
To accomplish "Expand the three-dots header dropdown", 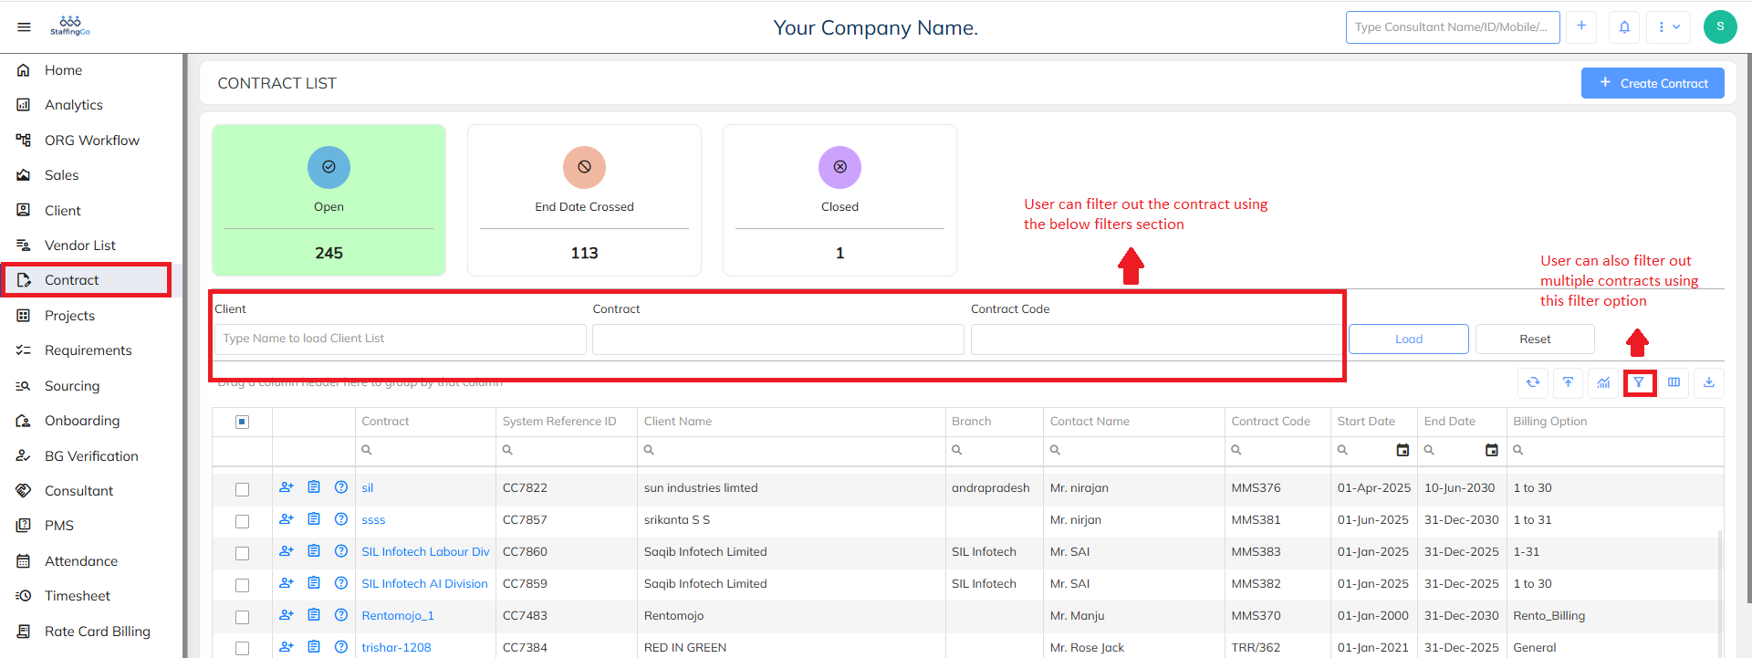I will 1668,27.
